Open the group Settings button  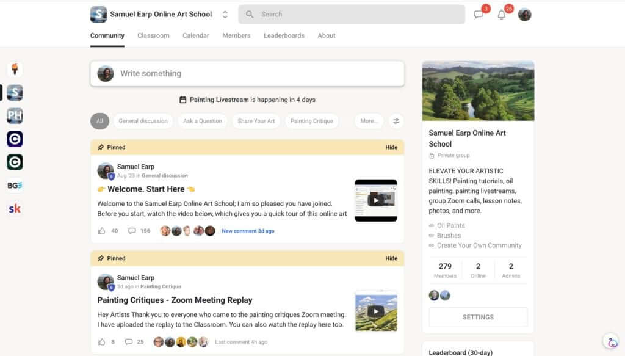(x=478, y=317)
